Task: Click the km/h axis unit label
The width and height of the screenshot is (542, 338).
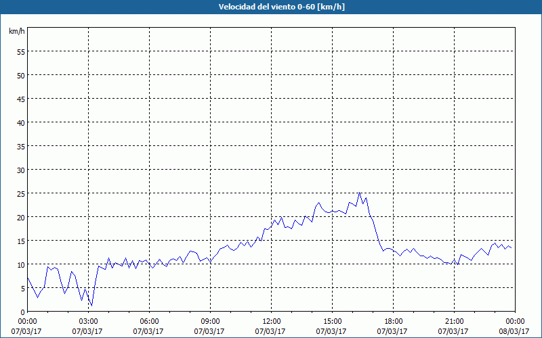Action: pyautogui.click(x=16, y=31)
